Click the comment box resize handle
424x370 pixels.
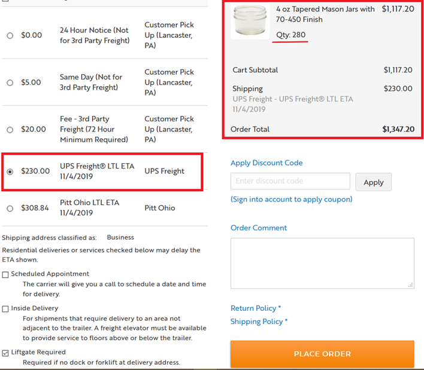[410, 285]
